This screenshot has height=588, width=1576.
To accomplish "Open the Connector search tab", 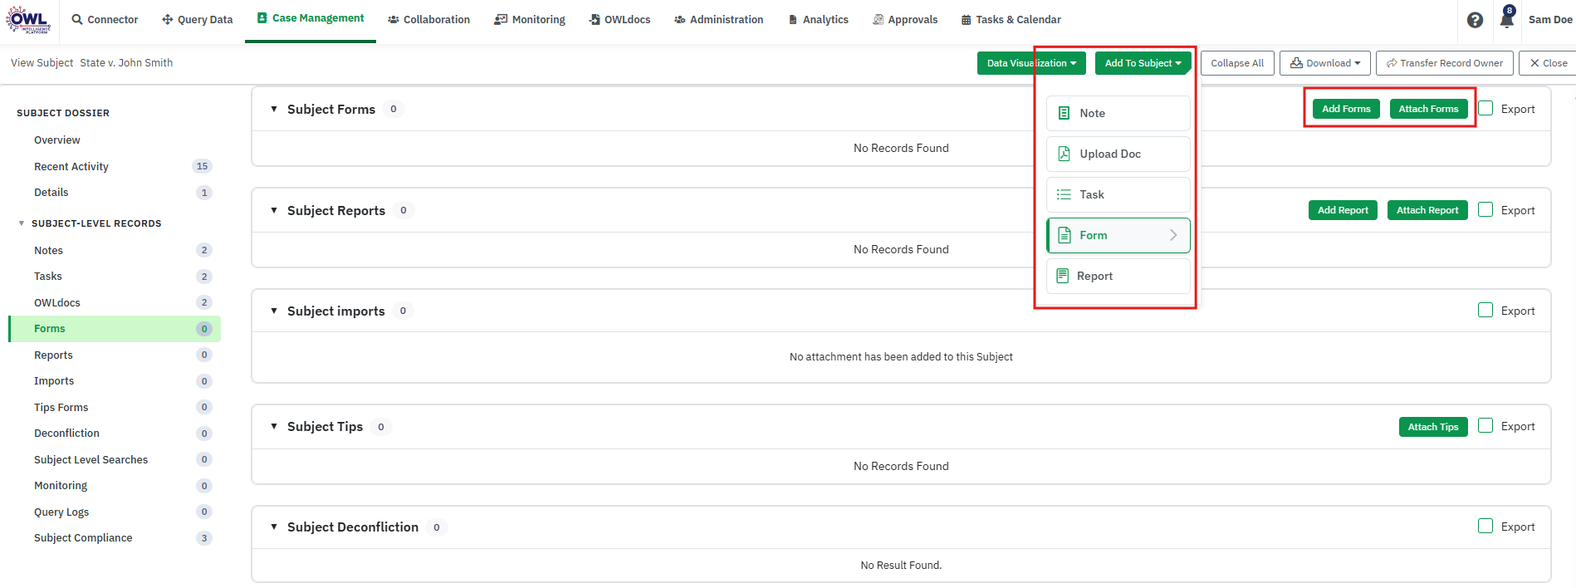I will (105, 20).
